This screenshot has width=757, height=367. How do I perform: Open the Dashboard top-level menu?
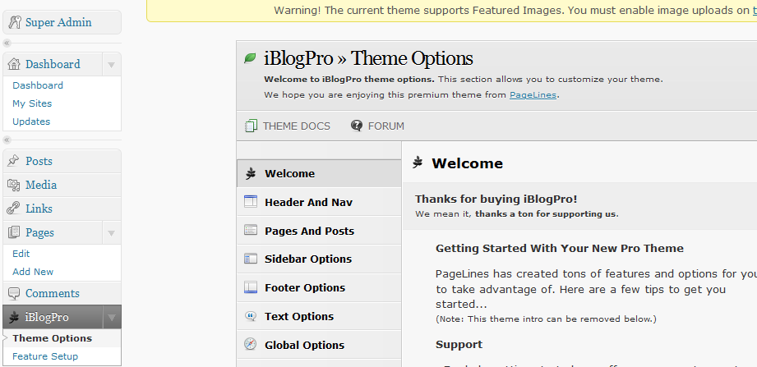(x=53, y=64)
